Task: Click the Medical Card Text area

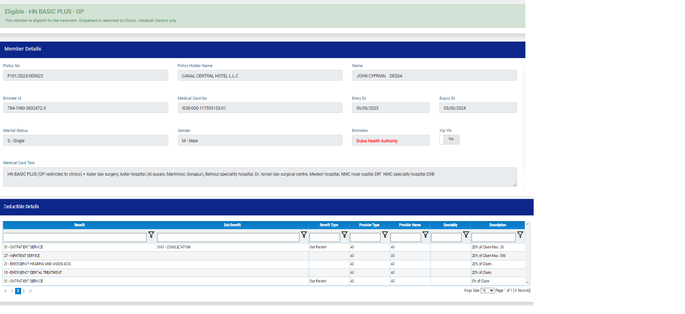Action: pyautogui.click(x=260, y=177)
